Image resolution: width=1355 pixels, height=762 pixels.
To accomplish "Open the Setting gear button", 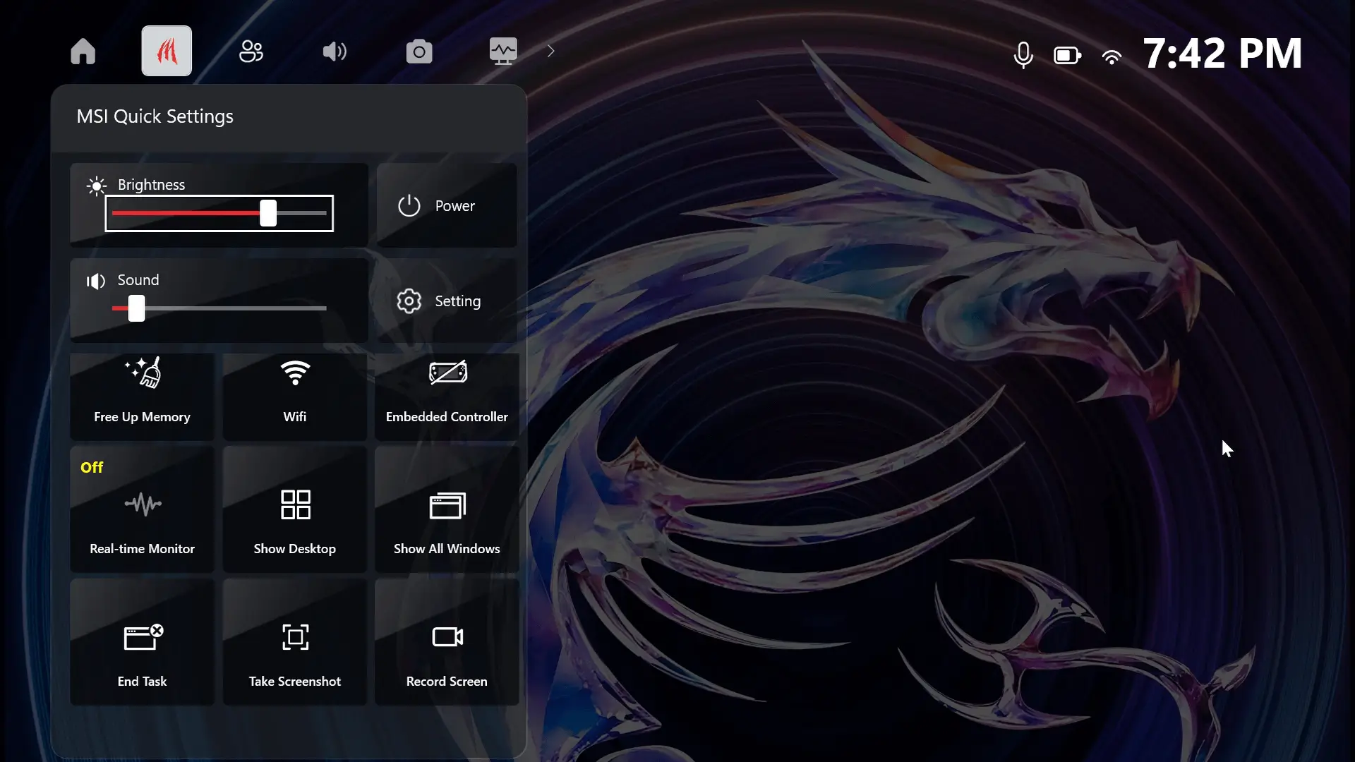I will click(x=447, y=301).
